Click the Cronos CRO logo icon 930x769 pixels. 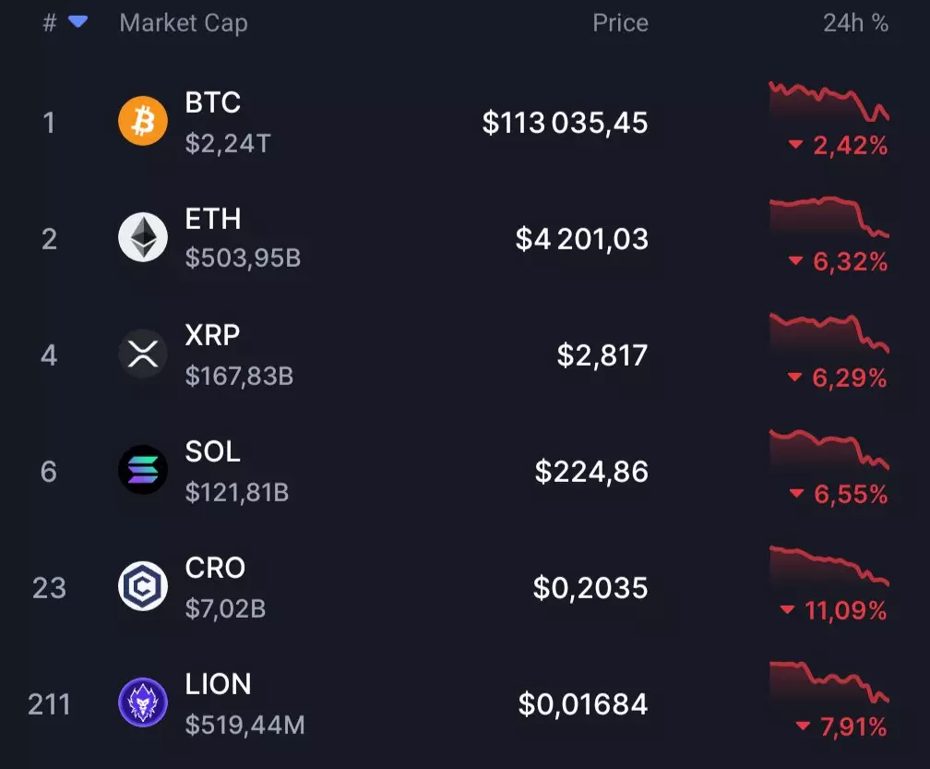[x=143, y=586]
